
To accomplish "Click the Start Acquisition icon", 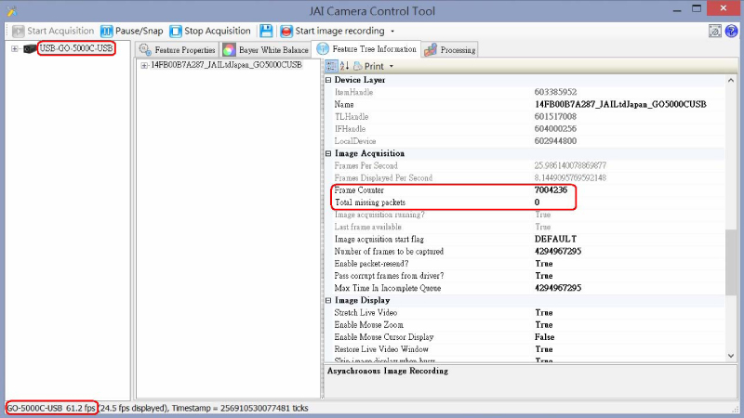I will (x=18, y=32).
